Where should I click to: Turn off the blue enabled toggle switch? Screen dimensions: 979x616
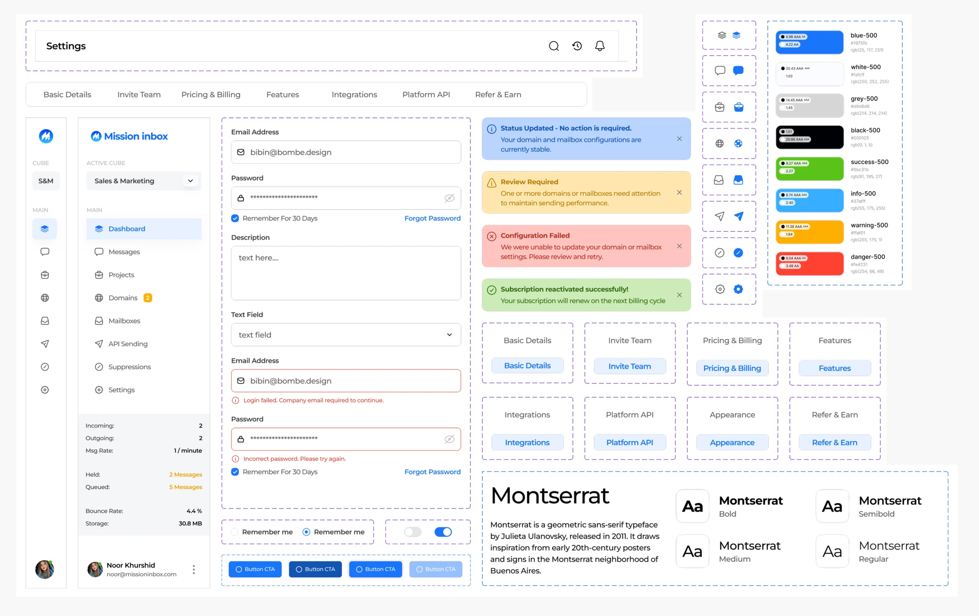point(443,532)
